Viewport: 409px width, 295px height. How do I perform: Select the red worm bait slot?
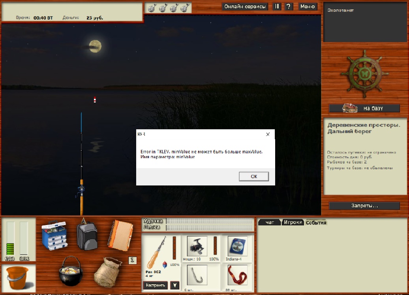click(237, 275)
